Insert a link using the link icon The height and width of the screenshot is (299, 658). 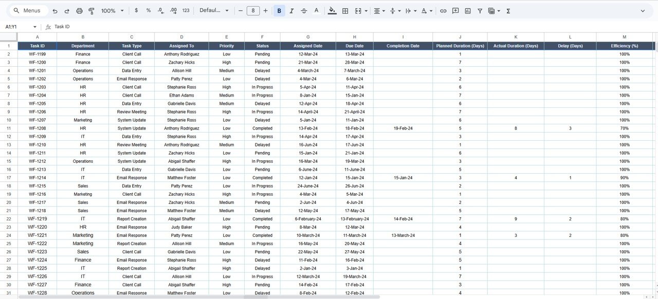pos(443,10)
